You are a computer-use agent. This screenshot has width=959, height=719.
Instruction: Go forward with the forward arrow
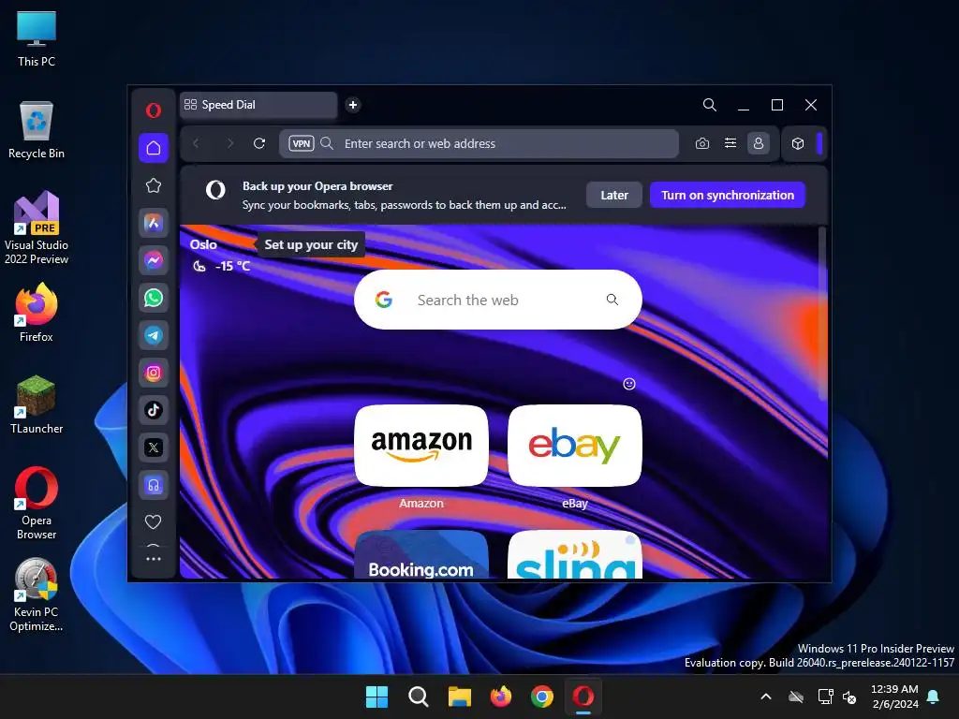(230, 143)
